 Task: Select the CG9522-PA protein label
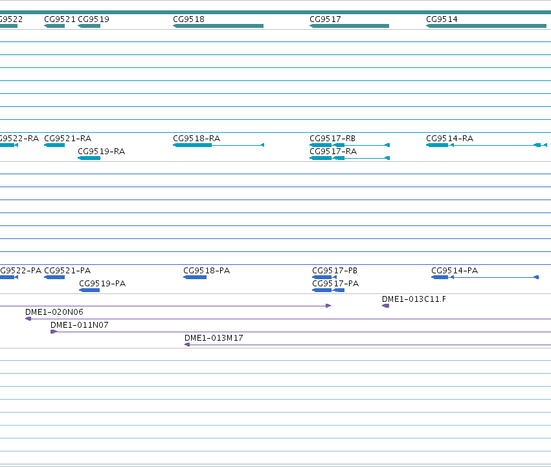tap(21, 271)
